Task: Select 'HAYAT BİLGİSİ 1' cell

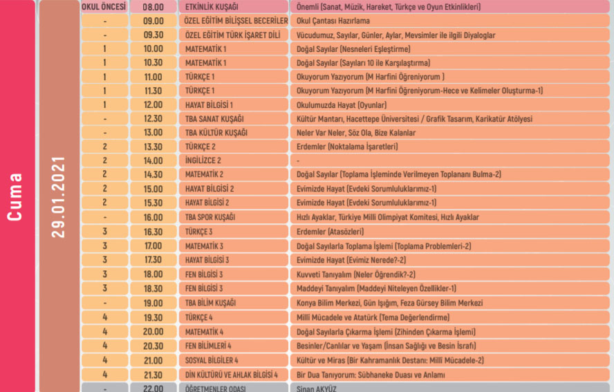Action: (234, 105)
